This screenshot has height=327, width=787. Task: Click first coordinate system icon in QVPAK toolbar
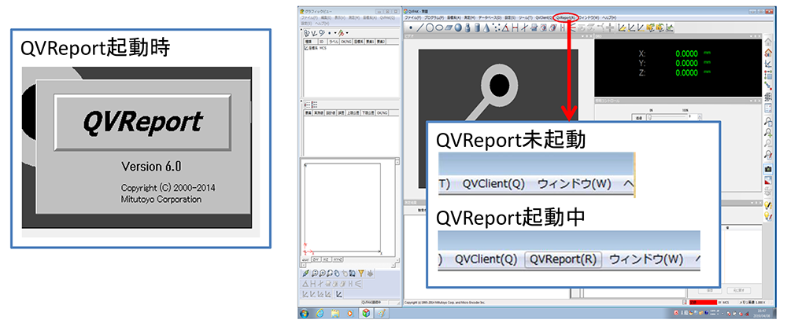[x=623, y=28]
